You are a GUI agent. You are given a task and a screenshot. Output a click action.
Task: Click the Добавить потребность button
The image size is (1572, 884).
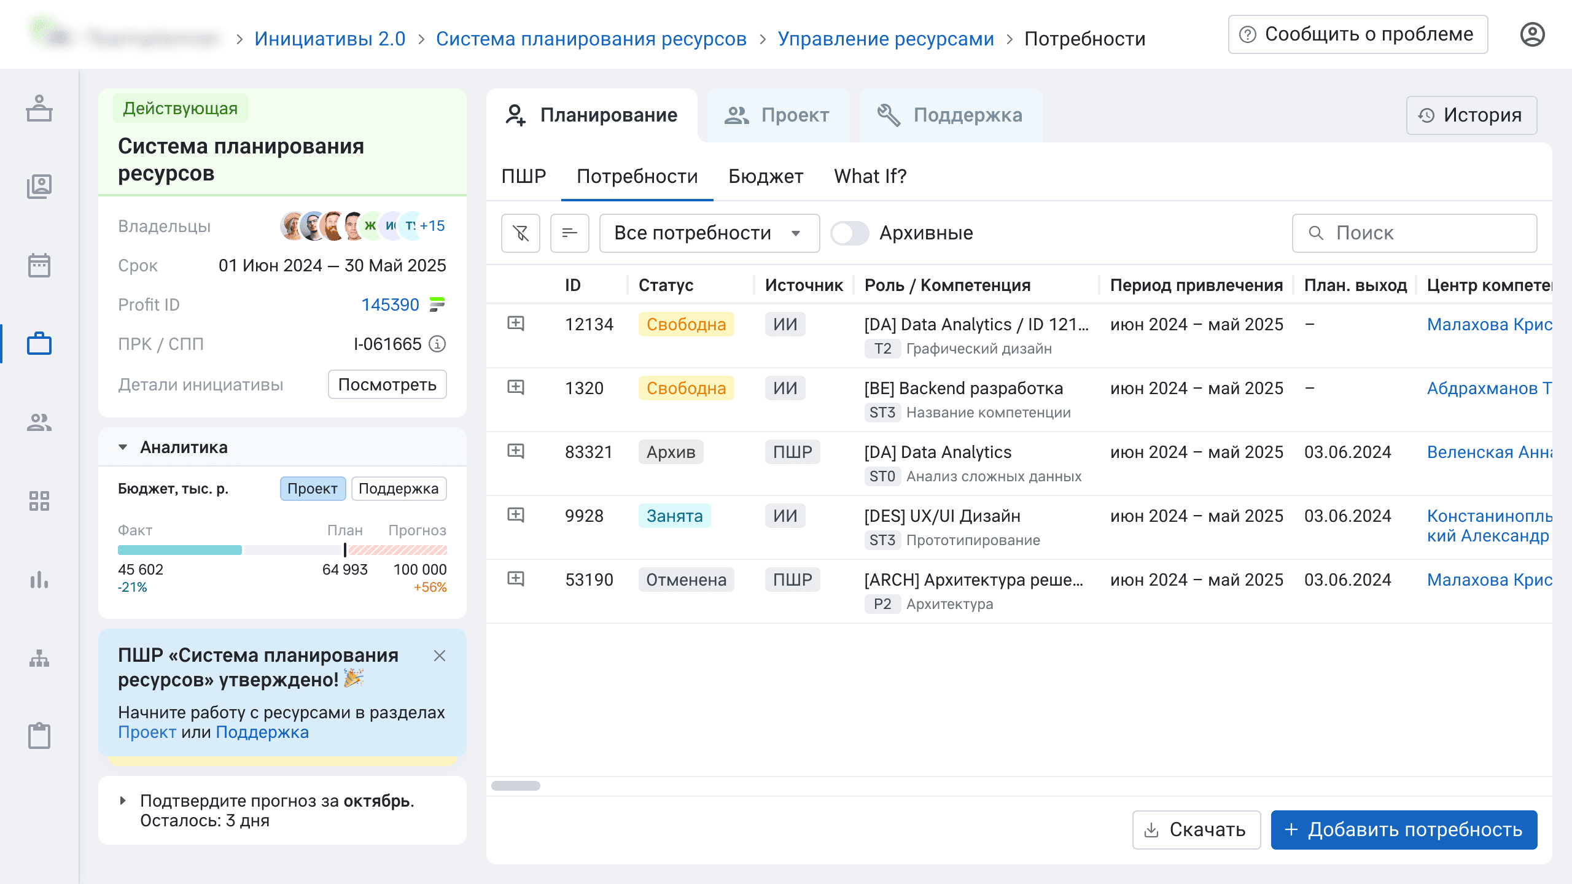coord(1404,830)
